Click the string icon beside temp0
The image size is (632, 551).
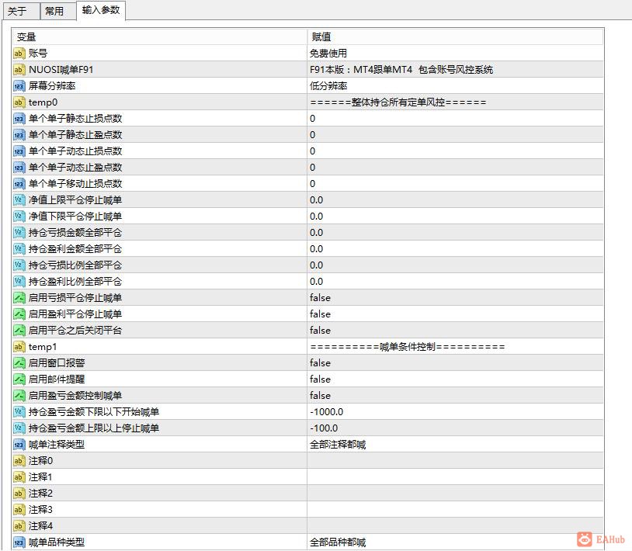click(x=19, y=102)
